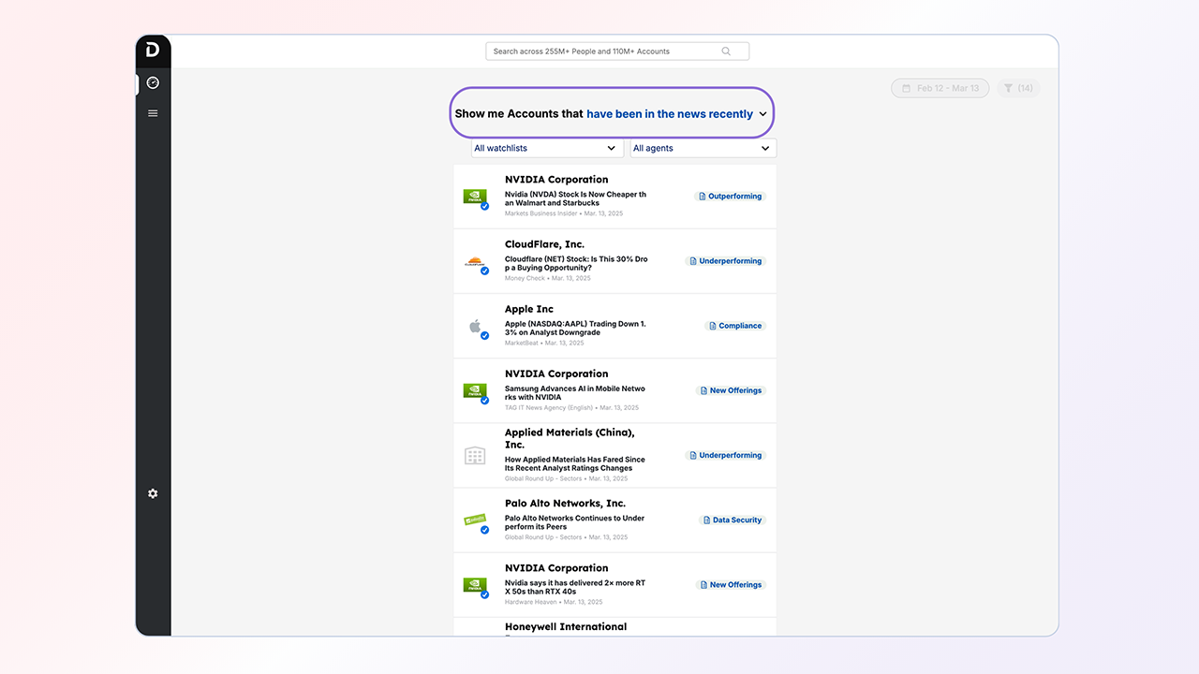This screenshot has width=1199, height=674.
Task: Open the settings gear in sidebar
Action: pos(153,493)
